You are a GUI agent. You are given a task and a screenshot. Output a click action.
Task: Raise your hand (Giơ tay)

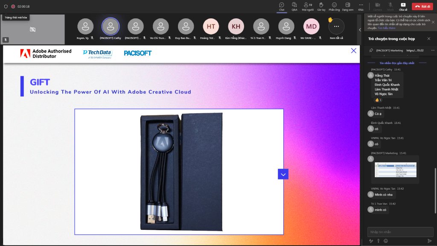click(321, 6)
